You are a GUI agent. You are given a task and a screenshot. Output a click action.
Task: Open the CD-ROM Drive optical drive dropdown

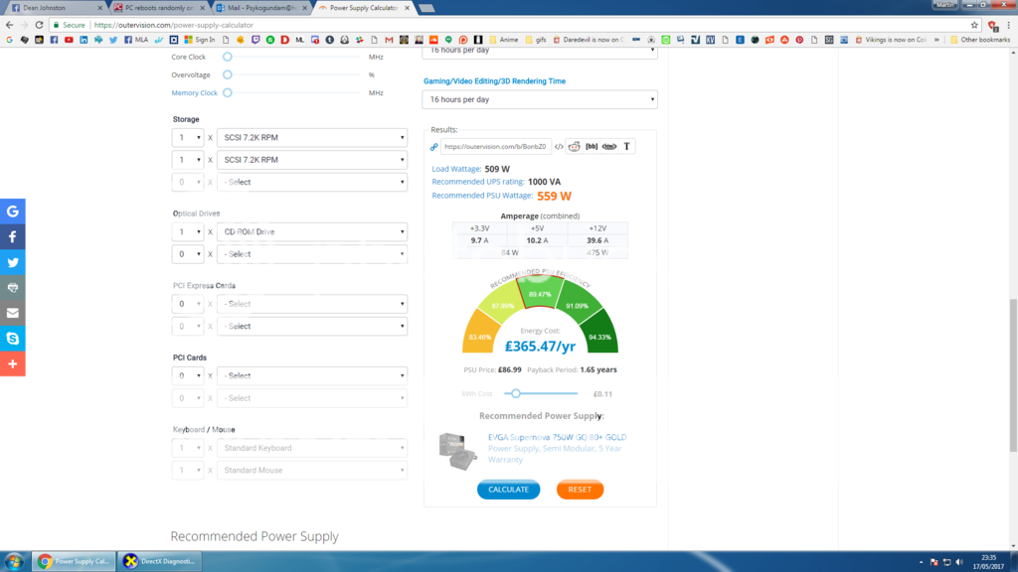(x=311, y=232)
